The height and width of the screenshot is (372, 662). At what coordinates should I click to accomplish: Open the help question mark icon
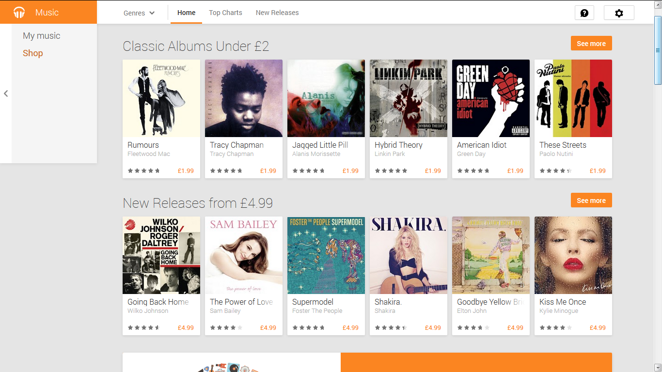pyautogui.click(x=584, y=13)
